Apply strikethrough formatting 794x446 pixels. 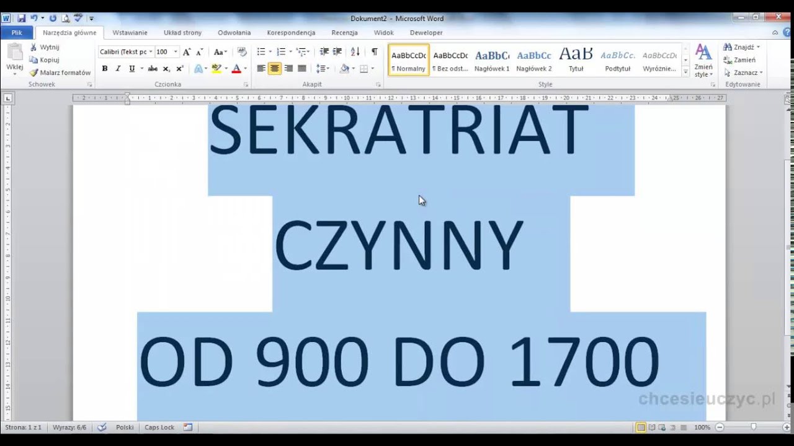point(153,69)
